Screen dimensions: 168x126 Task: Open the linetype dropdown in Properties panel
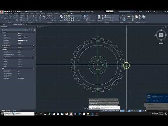coord(112,20)
